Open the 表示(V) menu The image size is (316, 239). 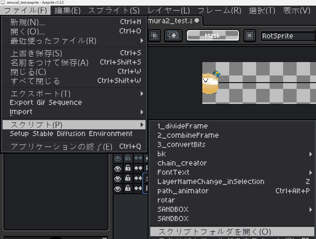(297, 10)
